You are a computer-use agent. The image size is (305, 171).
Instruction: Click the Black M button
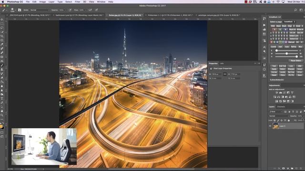[292, 29]
